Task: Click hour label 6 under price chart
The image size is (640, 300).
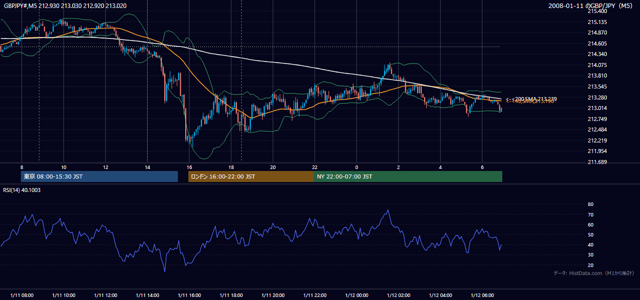Action: coord(482,167)
